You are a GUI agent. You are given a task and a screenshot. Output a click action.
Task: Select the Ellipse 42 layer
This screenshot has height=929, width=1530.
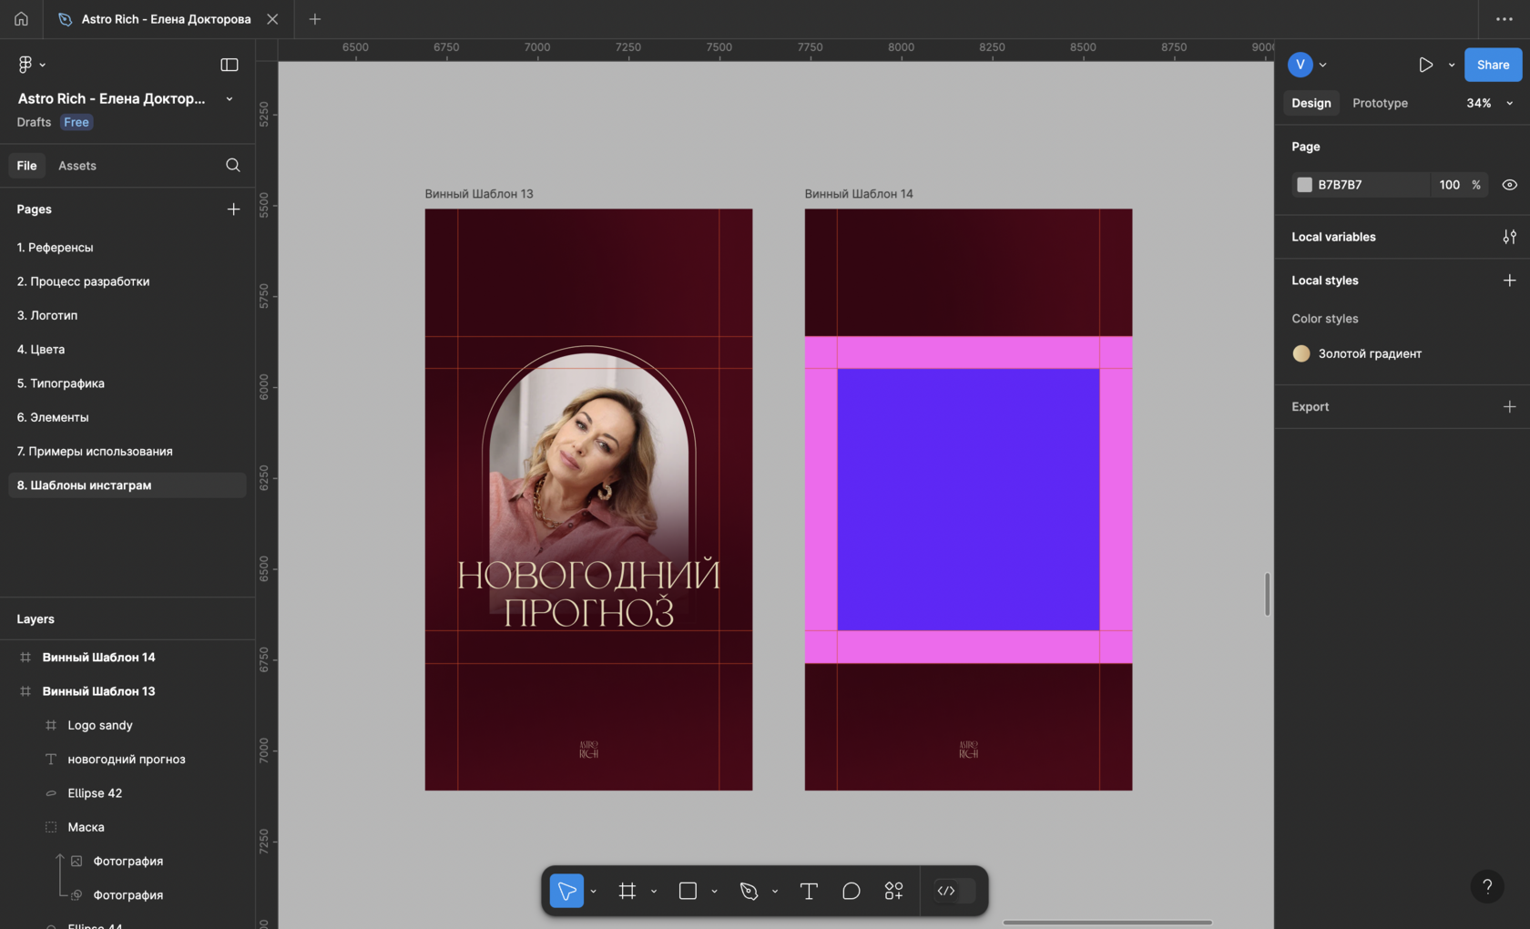(x=95, y=793)
